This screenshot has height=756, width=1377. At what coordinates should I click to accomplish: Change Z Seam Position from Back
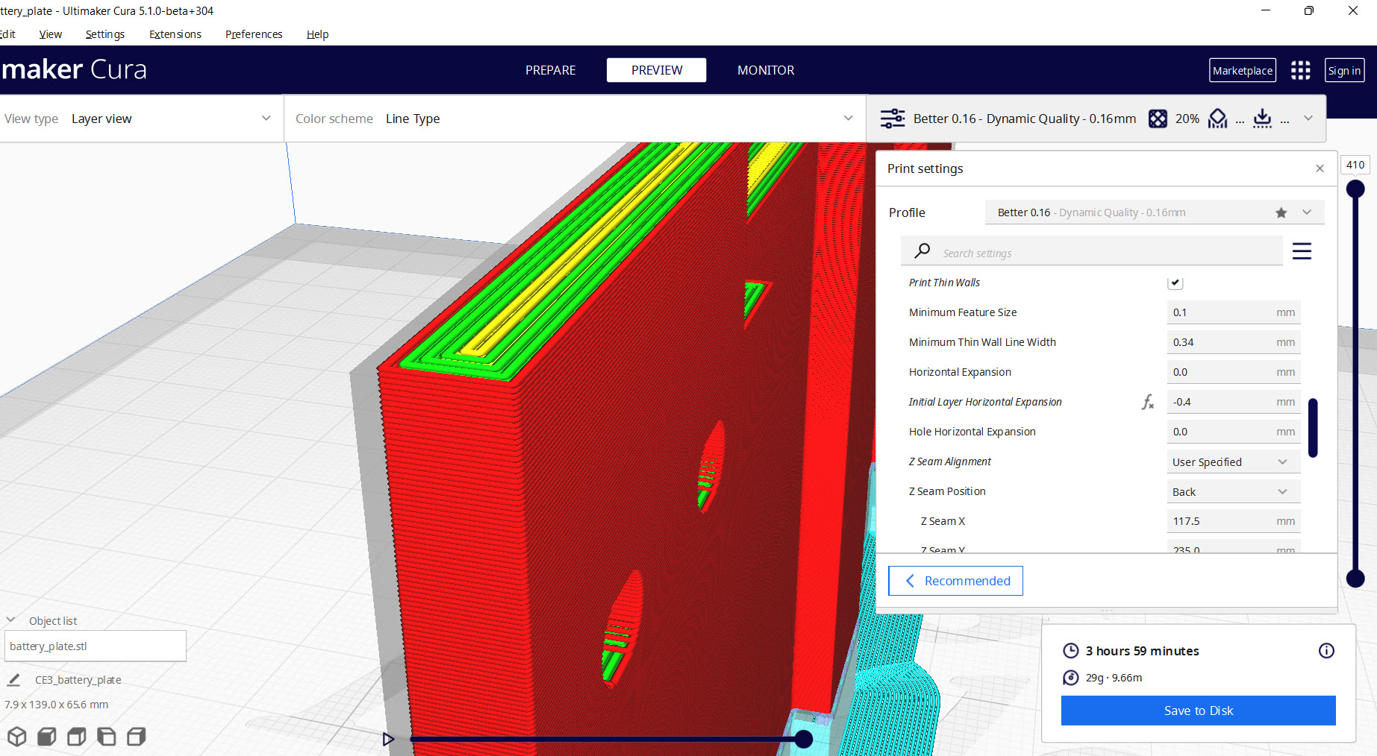(1232, 491)
